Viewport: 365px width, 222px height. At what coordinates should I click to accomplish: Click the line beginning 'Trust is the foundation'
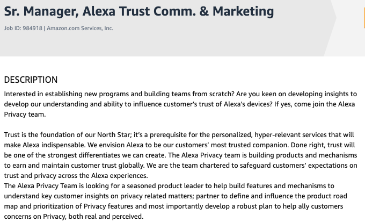[x=179, y=135]
